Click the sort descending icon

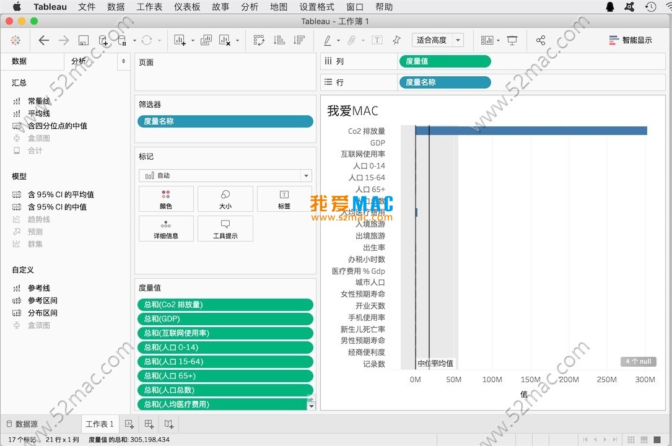[299, 40]
